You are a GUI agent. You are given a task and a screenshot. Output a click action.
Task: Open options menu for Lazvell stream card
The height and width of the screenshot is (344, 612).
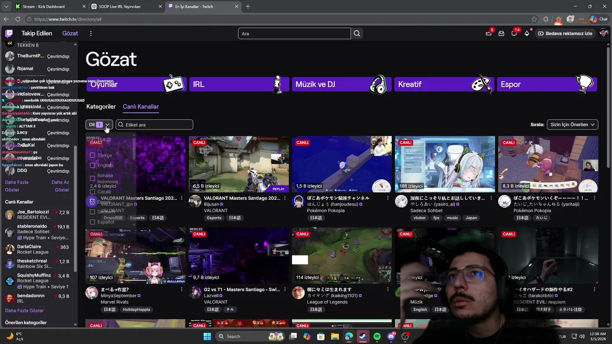(284, 290)
